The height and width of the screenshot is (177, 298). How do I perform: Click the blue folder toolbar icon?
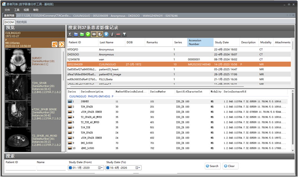[76, 34]
